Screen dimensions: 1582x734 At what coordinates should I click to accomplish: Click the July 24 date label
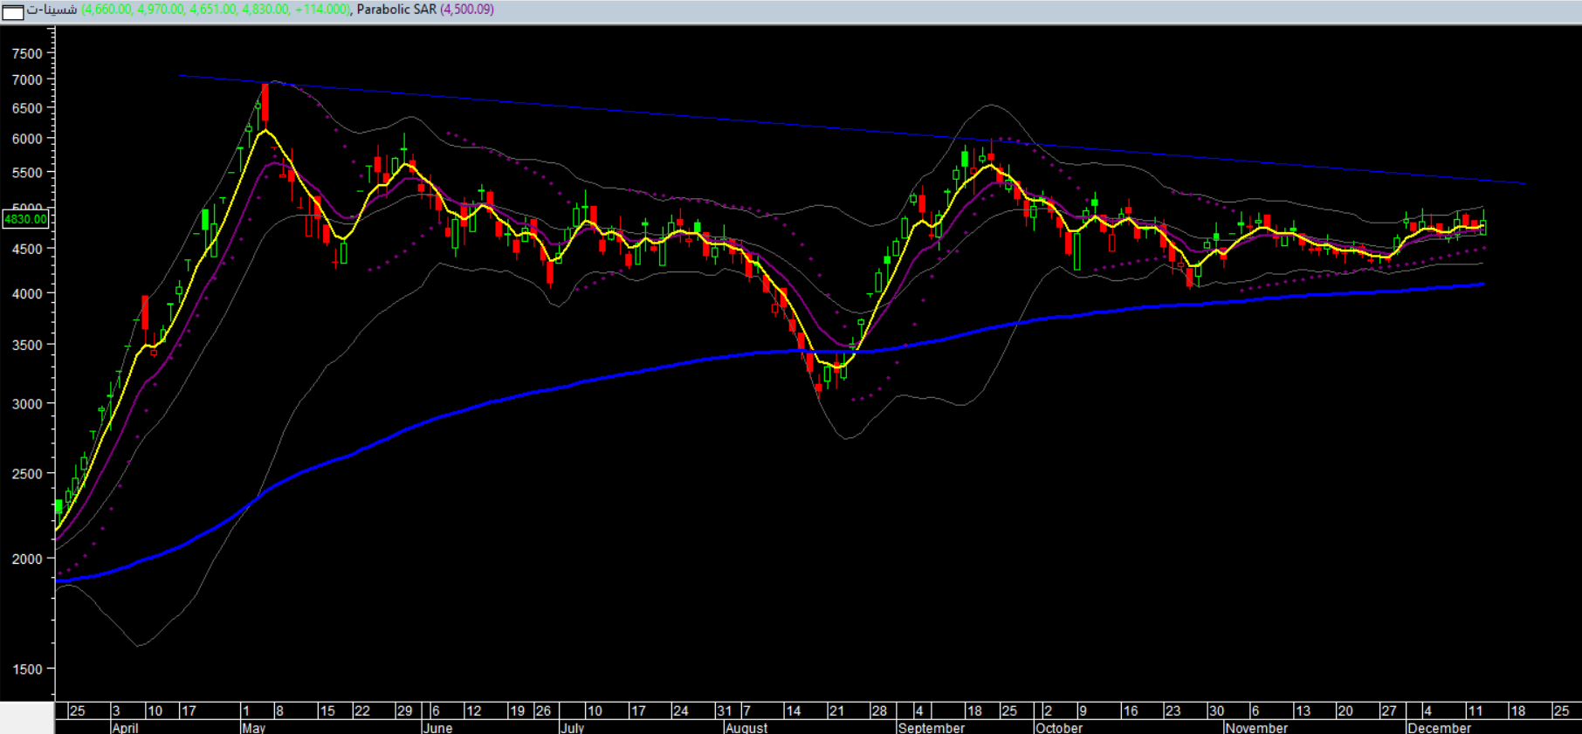coord(680,710)
